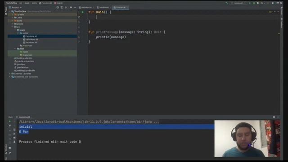Collapse the main source folder

pos(15,30)
